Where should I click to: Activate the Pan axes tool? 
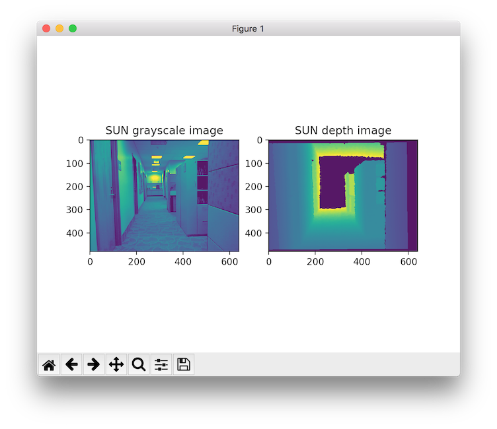click(x=116, y=364)
